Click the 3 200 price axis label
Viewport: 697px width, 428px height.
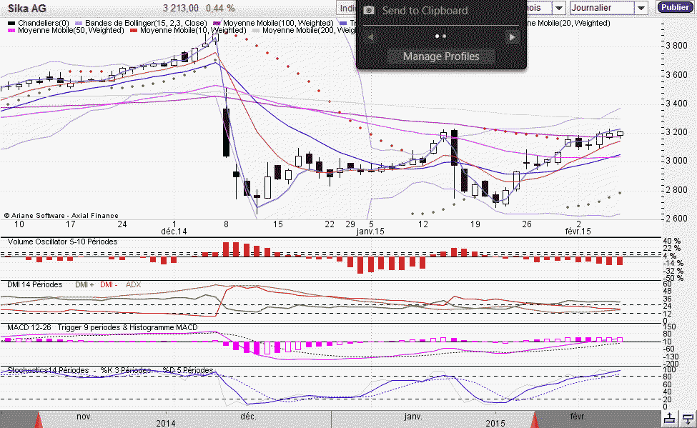(676, 132)
